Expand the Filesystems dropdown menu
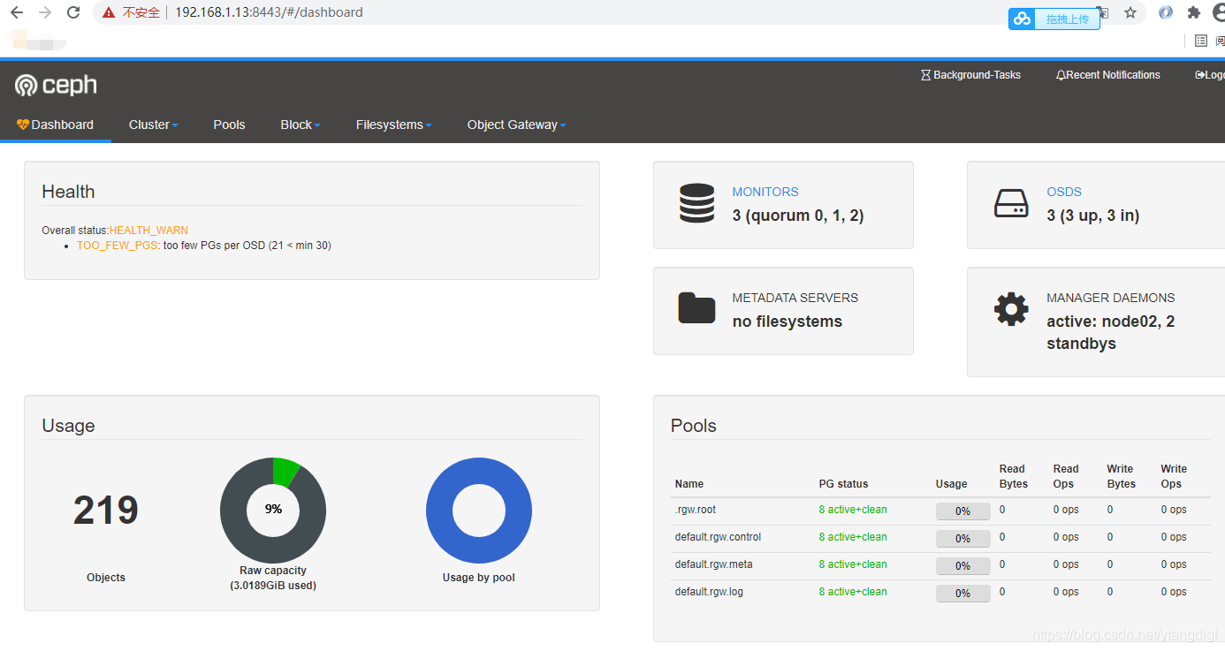Screen dimensions: 1225x651 (394, 125)
